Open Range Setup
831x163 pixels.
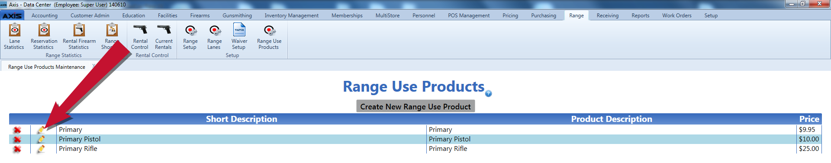pyautogui.click(x=190, y=37)
